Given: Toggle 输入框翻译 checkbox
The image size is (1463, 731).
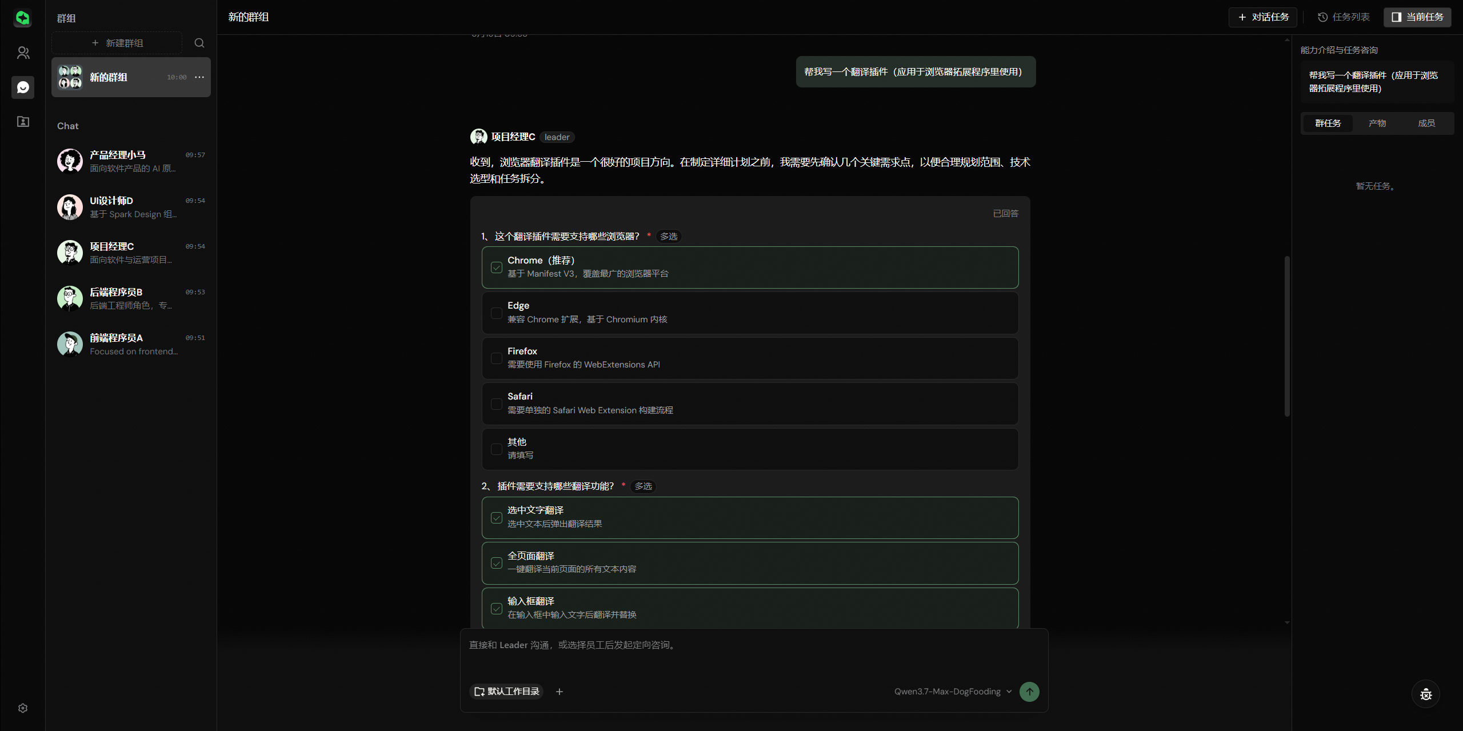Looking at the screenshot, I should coord(497,609).
